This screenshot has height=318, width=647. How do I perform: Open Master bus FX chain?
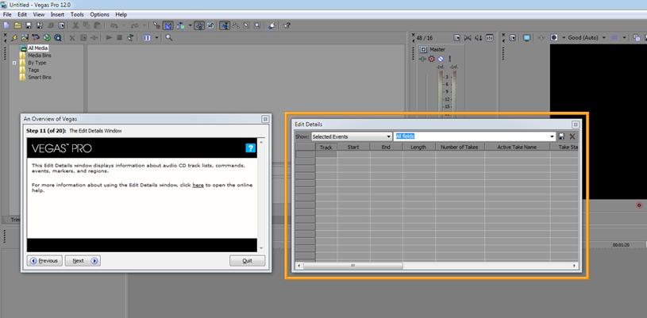(x=422, y=59)
